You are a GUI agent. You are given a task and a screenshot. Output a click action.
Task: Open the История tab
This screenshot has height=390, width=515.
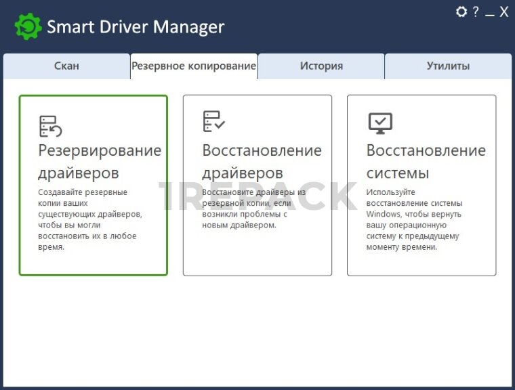point(321,66)
